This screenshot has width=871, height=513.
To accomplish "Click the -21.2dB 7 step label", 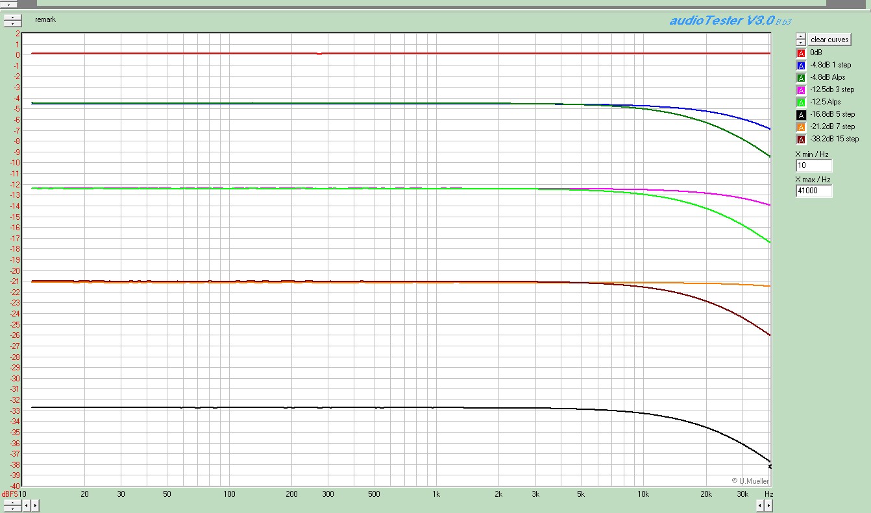I will coord(833,126).
